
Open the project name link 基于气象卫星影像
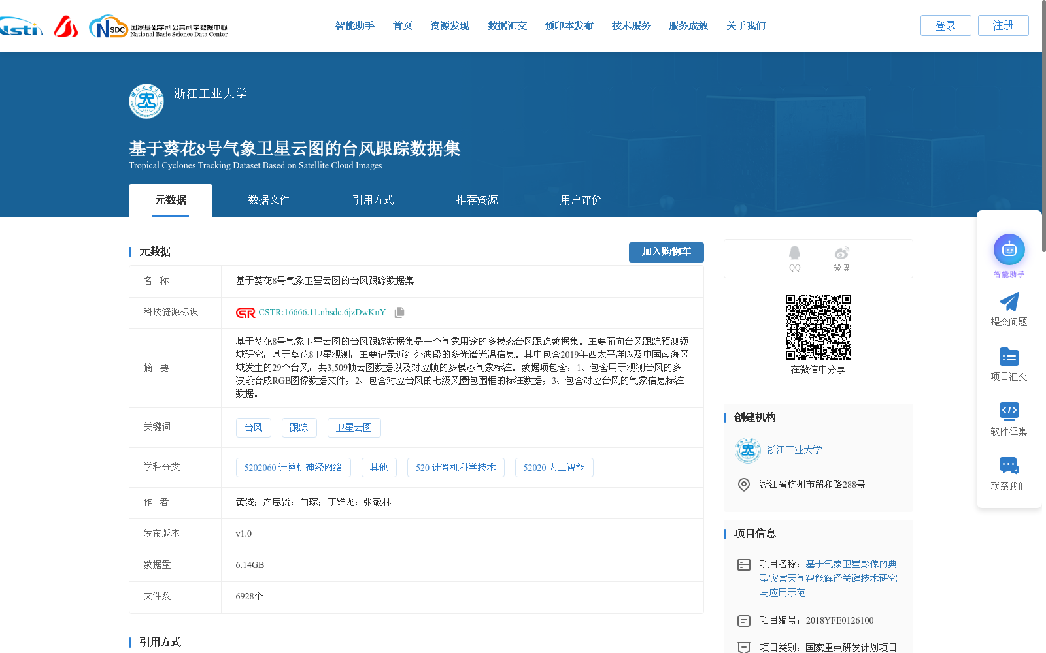point(828,579)
